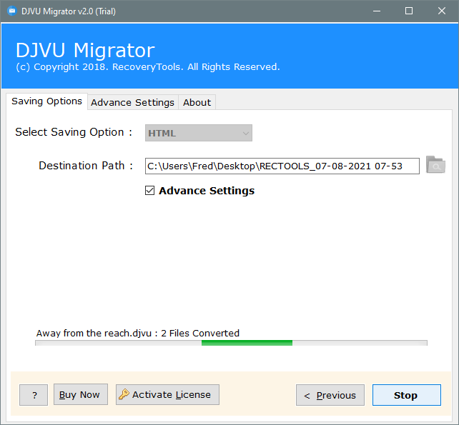Close the DJVU Migrator window

point(442,11)
